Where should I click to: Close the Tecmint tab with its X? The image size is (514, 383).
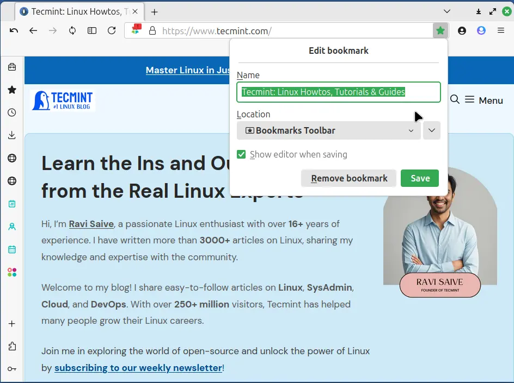tap(135, 12)
